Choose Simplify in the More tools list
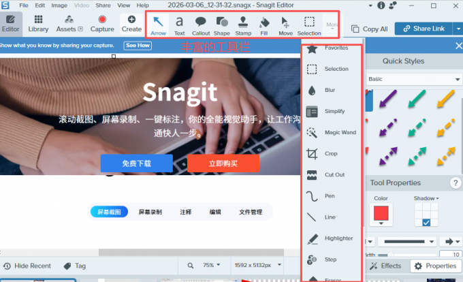The image size is (463, 282). 332,111
